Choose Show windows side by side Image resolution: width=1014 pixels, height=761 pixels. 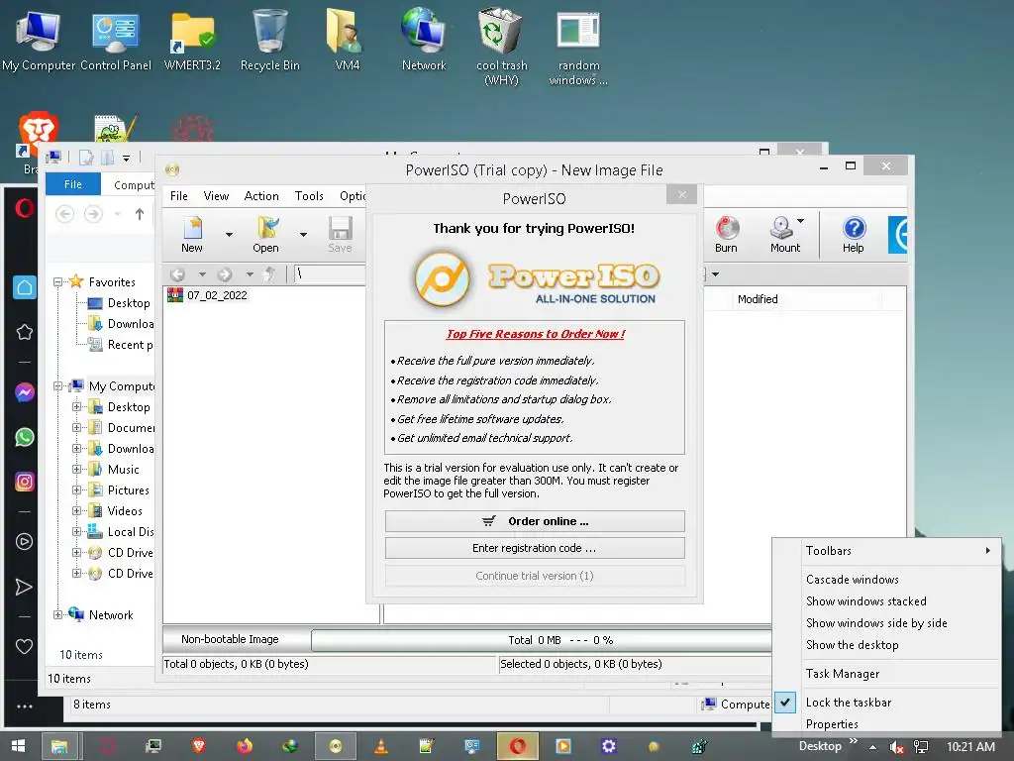pyautogui.click(x=876, y=623)
